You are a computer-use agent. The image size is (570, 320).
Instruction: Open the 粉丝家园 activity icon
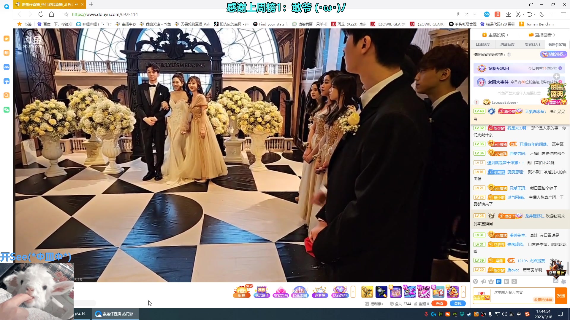pyautogui.click(x=300, y=292)
